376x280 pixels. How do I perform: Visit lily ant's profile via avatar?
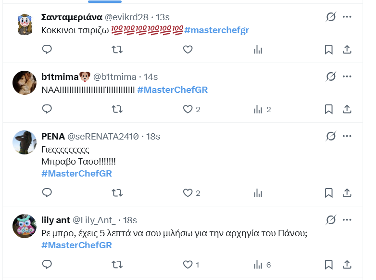coord(25,226)
